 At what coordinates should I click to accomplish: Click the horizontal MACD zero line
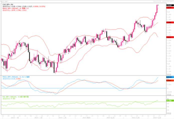80,88
